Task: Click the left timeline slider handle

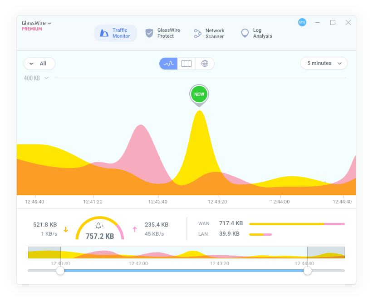Action: [x=60, y=271]
